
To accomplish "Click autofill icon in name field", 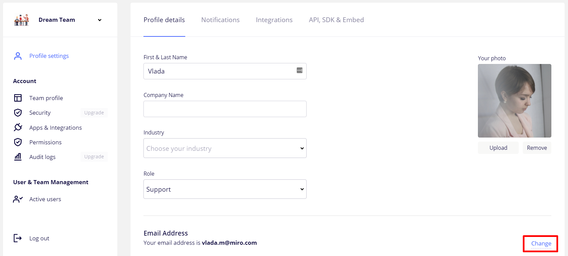I will [x=299, y=70].
